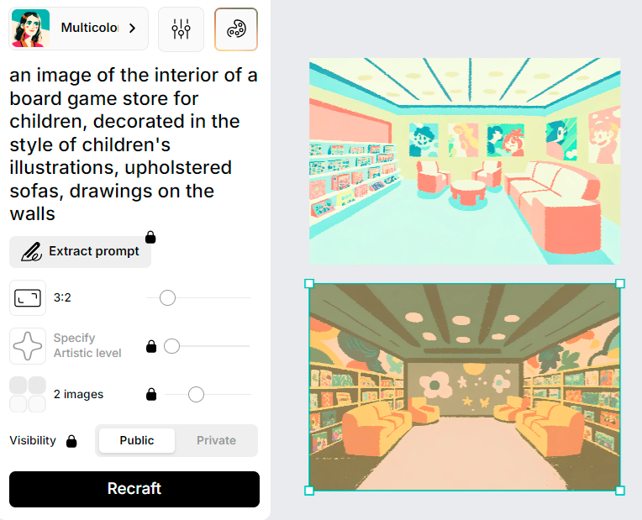Click the aspect ratio frame icon
Viewport: 642px width, 520px height.
28,297
